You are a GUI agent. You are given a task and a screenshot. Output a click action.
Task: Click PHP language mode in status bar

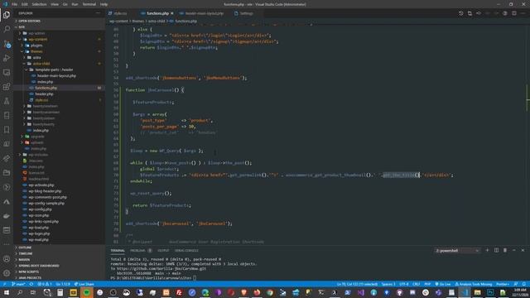point(427,284)
